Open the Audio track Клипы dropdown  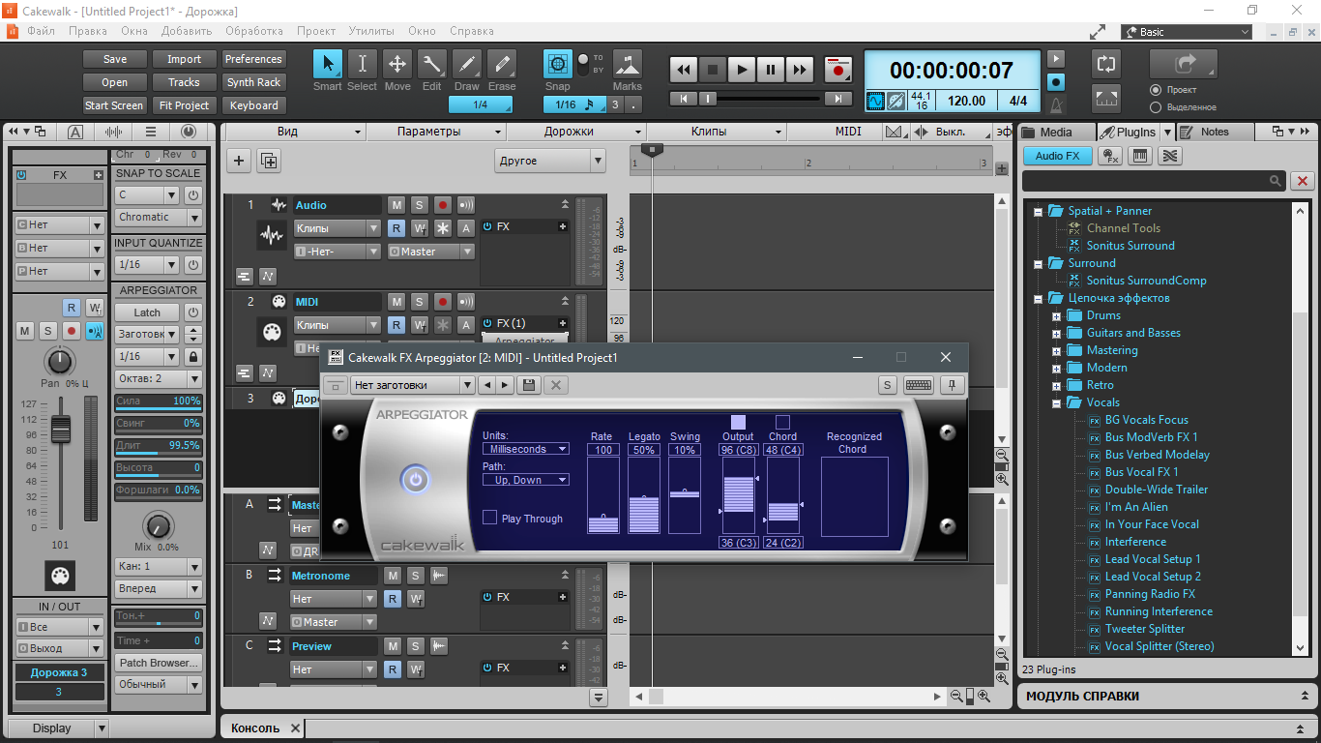click(x=337, y=228)
